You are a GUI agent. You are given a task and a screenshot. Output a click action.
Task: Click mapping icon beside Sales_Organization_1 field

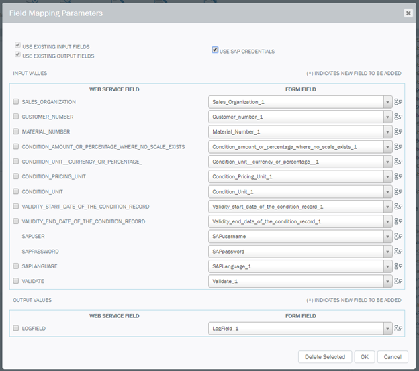click(x=398, y=102)
